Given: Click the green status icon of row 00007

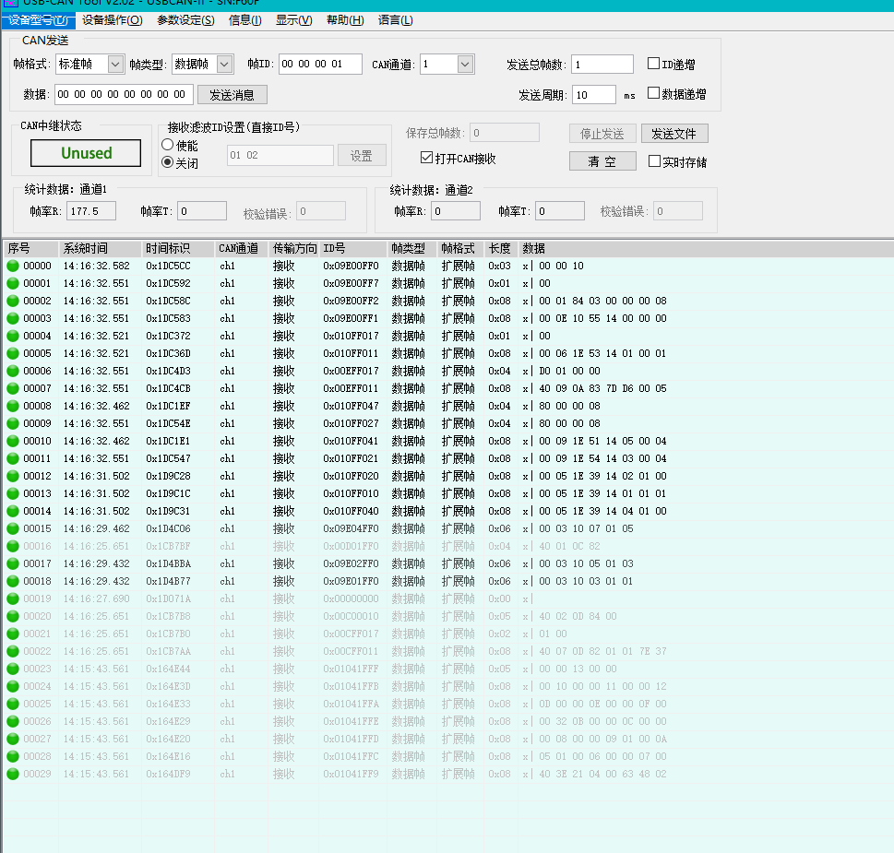Looking at the screenshot, I should 13,388.
